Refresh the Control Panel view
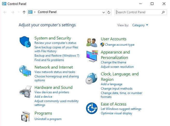Image resolution: width=170 pixels, height=126 pixels. coord(109,12)
